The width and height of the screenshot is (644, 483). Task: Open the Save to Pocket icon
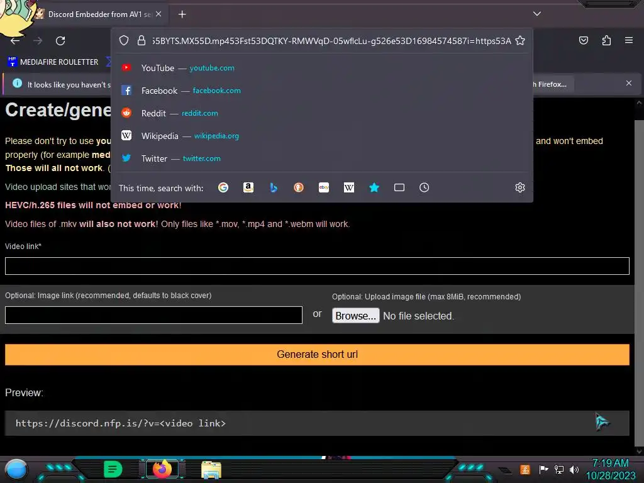coord(584,40)
